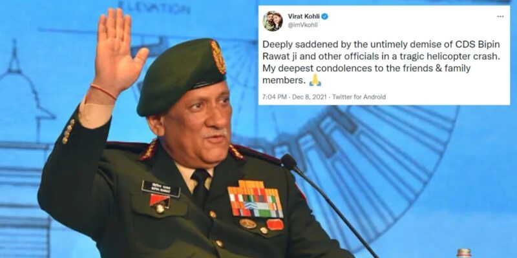517x258 pixels.
Task: Click the red rectangular badge below the ribbons
Action: point(275,224)
